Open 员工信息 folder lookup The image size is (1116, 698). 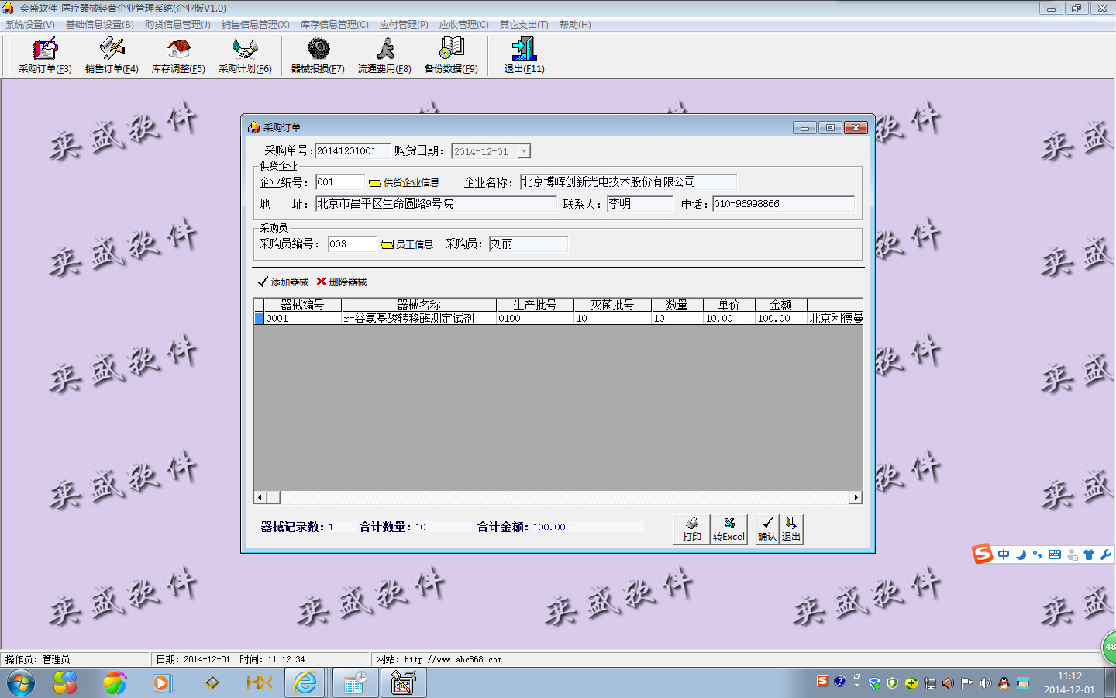coord(407,244)
